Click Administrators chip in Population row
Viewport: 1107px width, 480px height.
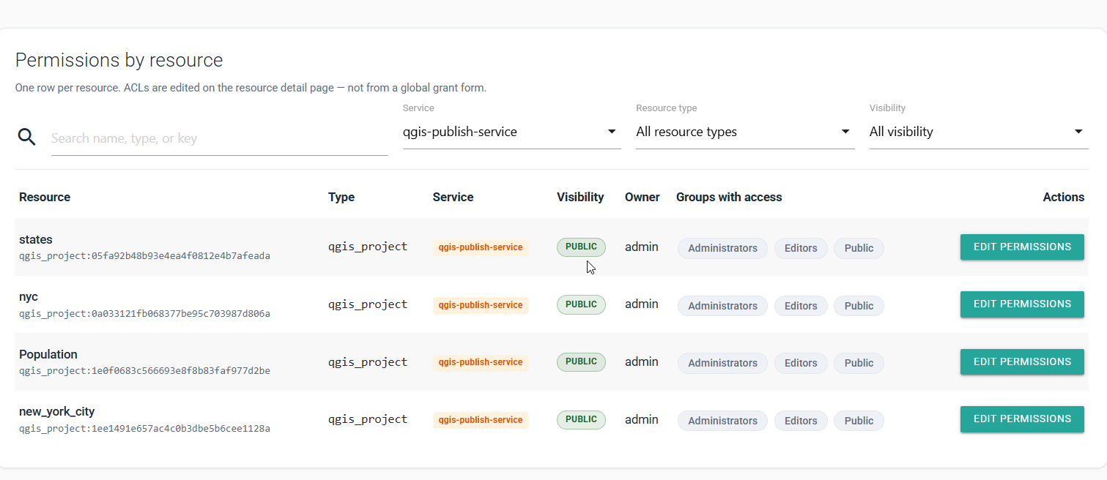click(722, 363)
